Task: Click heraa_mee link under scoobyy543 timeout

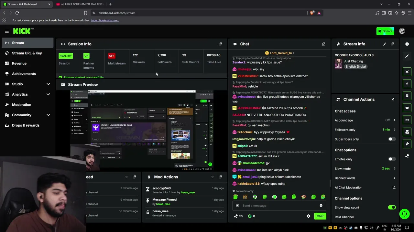Action: pyautogui.click(x=188, y=193)
